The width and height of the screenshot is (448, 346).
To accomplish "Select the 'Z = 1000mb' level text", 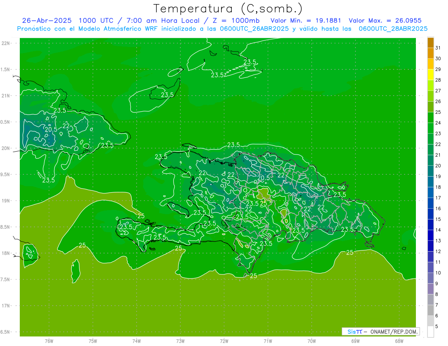I will tap(236, 21).
